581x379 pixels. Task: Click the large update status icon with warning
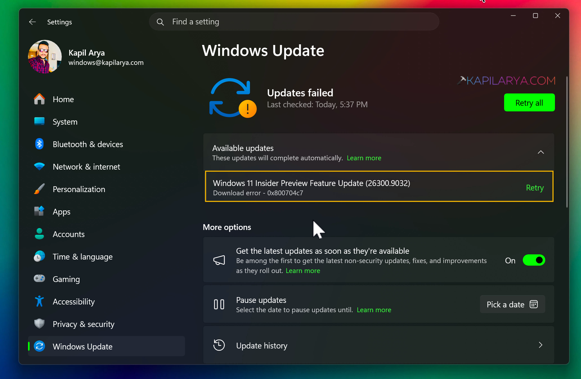233,98
